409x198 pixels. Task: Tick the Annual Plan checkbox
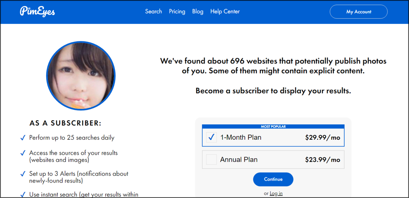[211, 159]
